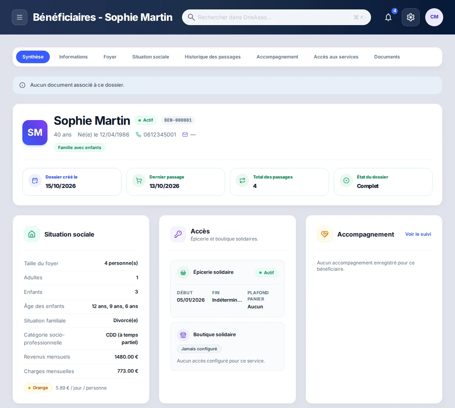The width and height of the screenshot is (455, 408).
Task: Click the Épicerie solidaire basket icon
Action: [x=183, y=273]
